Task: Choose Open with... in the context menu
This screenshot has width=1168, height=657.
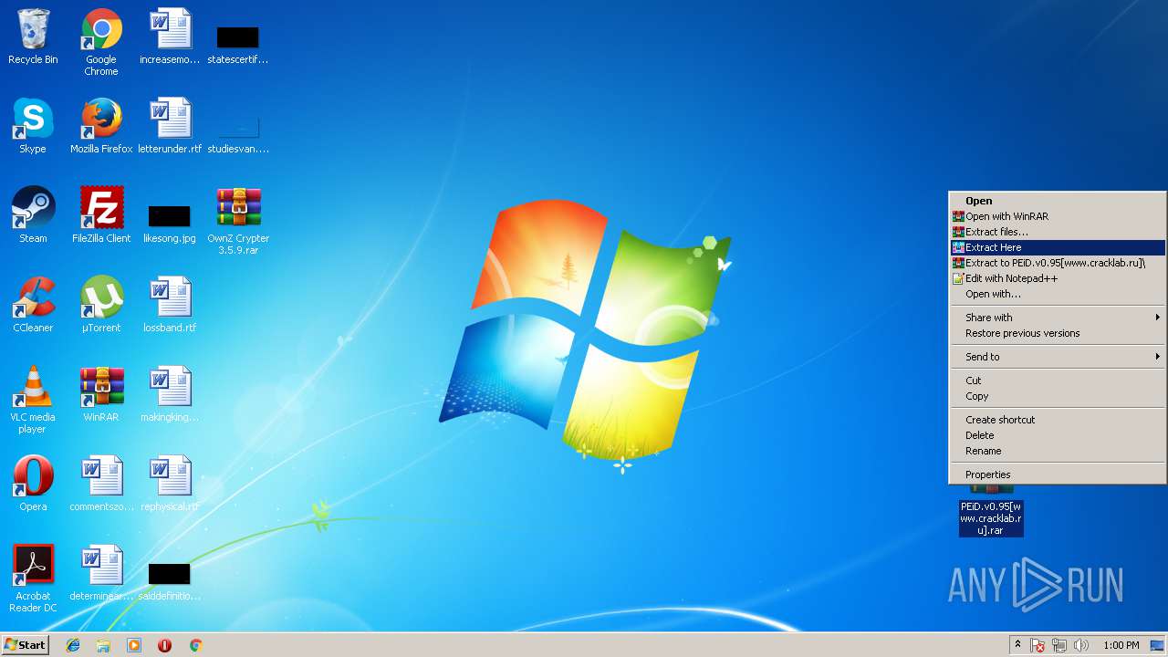Action: click(x=1058, y=294)
